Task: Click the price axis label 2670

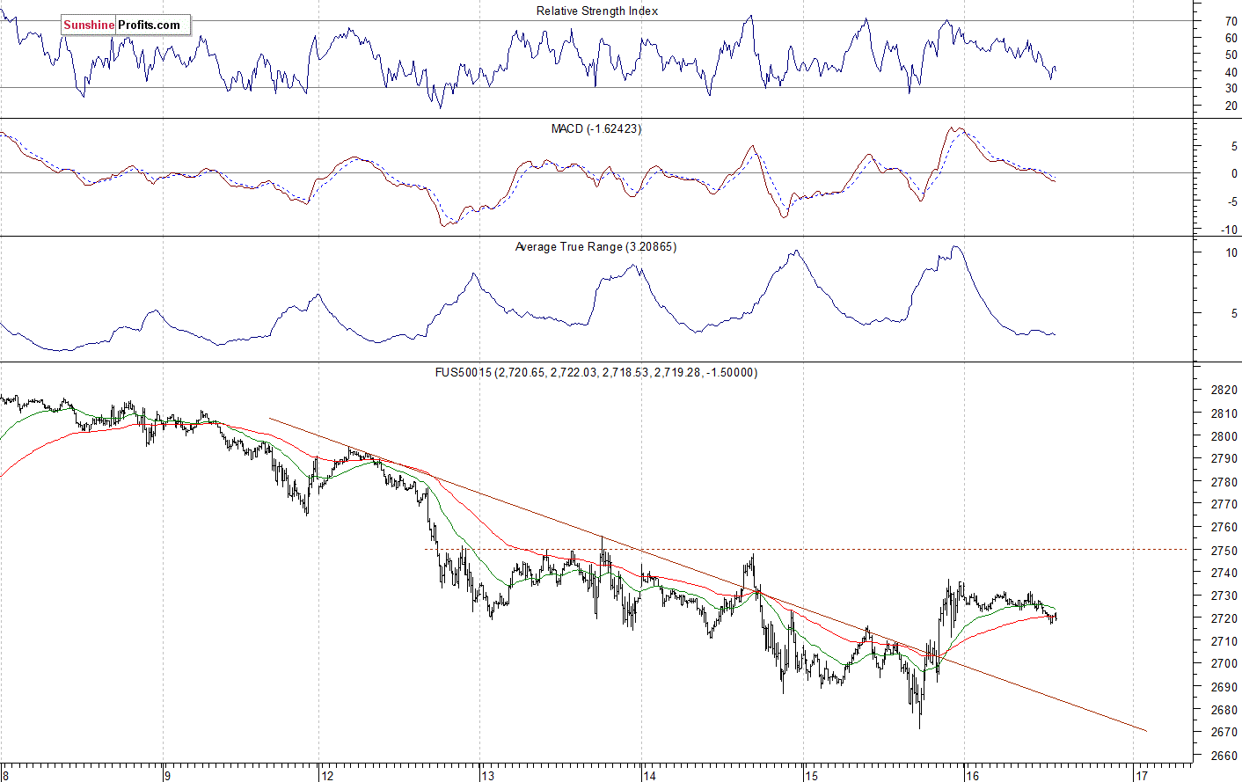Action: (x=1224, y=733)
